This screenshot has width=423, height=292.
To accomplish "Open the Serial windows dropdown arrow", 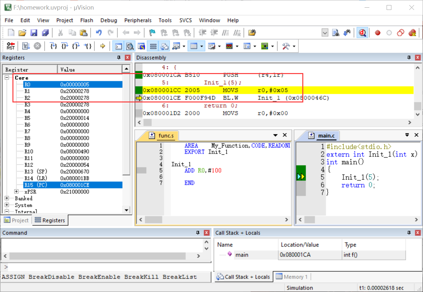I will [220, 46].
